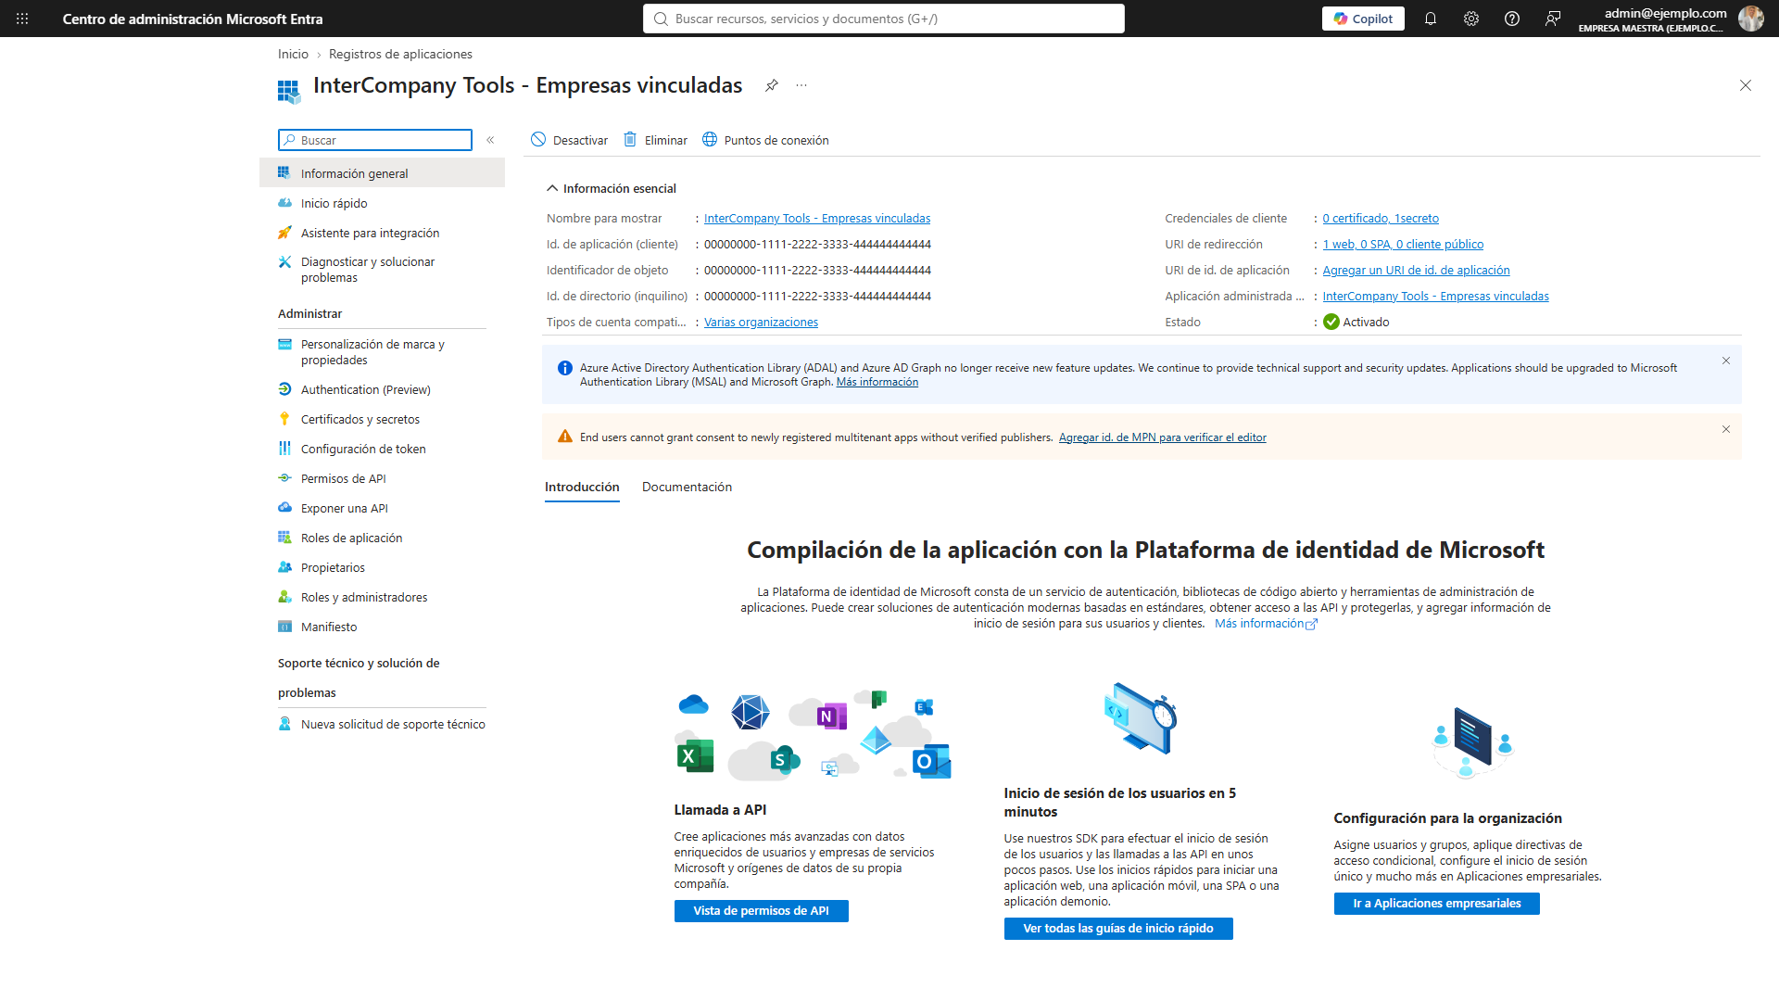Collapse the sidebar navigation menu

point(490,140)
